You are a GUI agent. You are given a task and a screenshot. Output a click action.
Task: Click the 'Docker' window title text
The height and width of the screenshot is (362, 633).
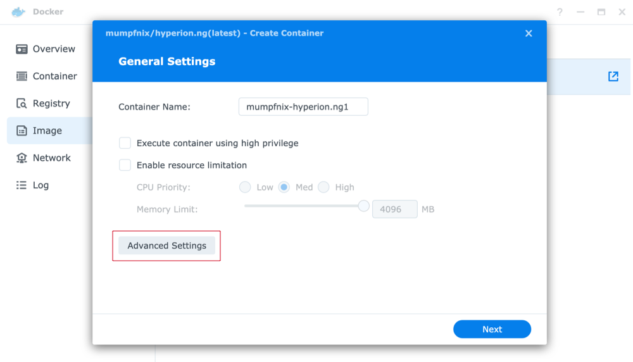(48, 11)
